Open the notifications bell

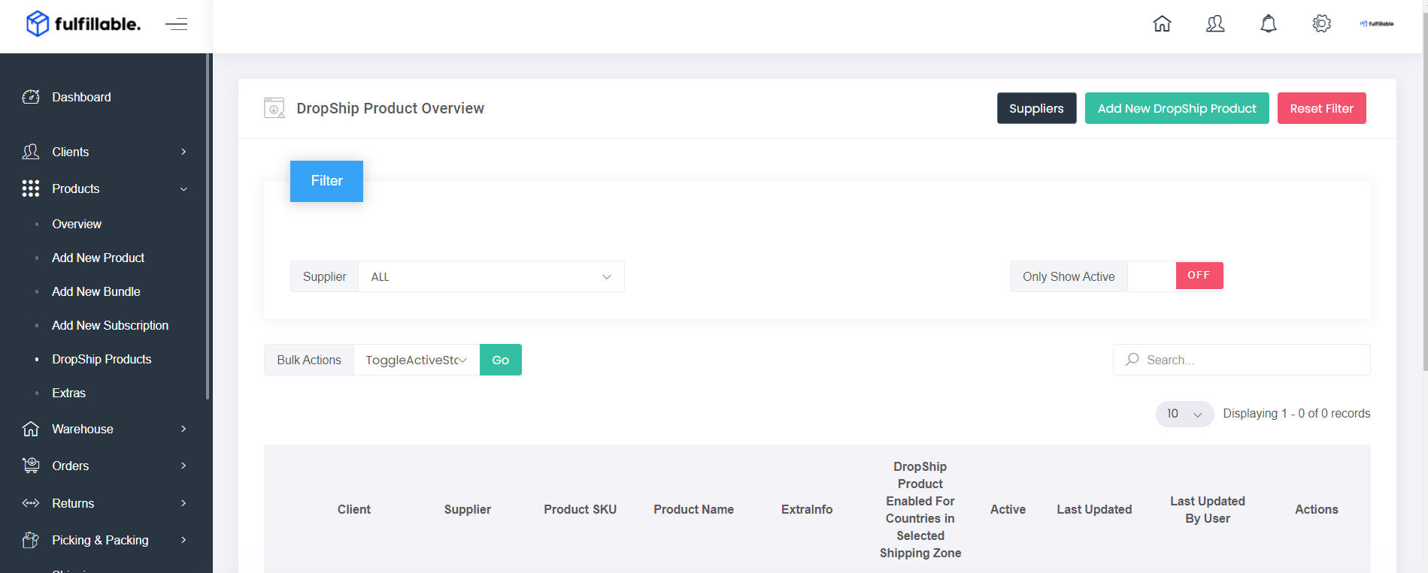click(1269, 24)
